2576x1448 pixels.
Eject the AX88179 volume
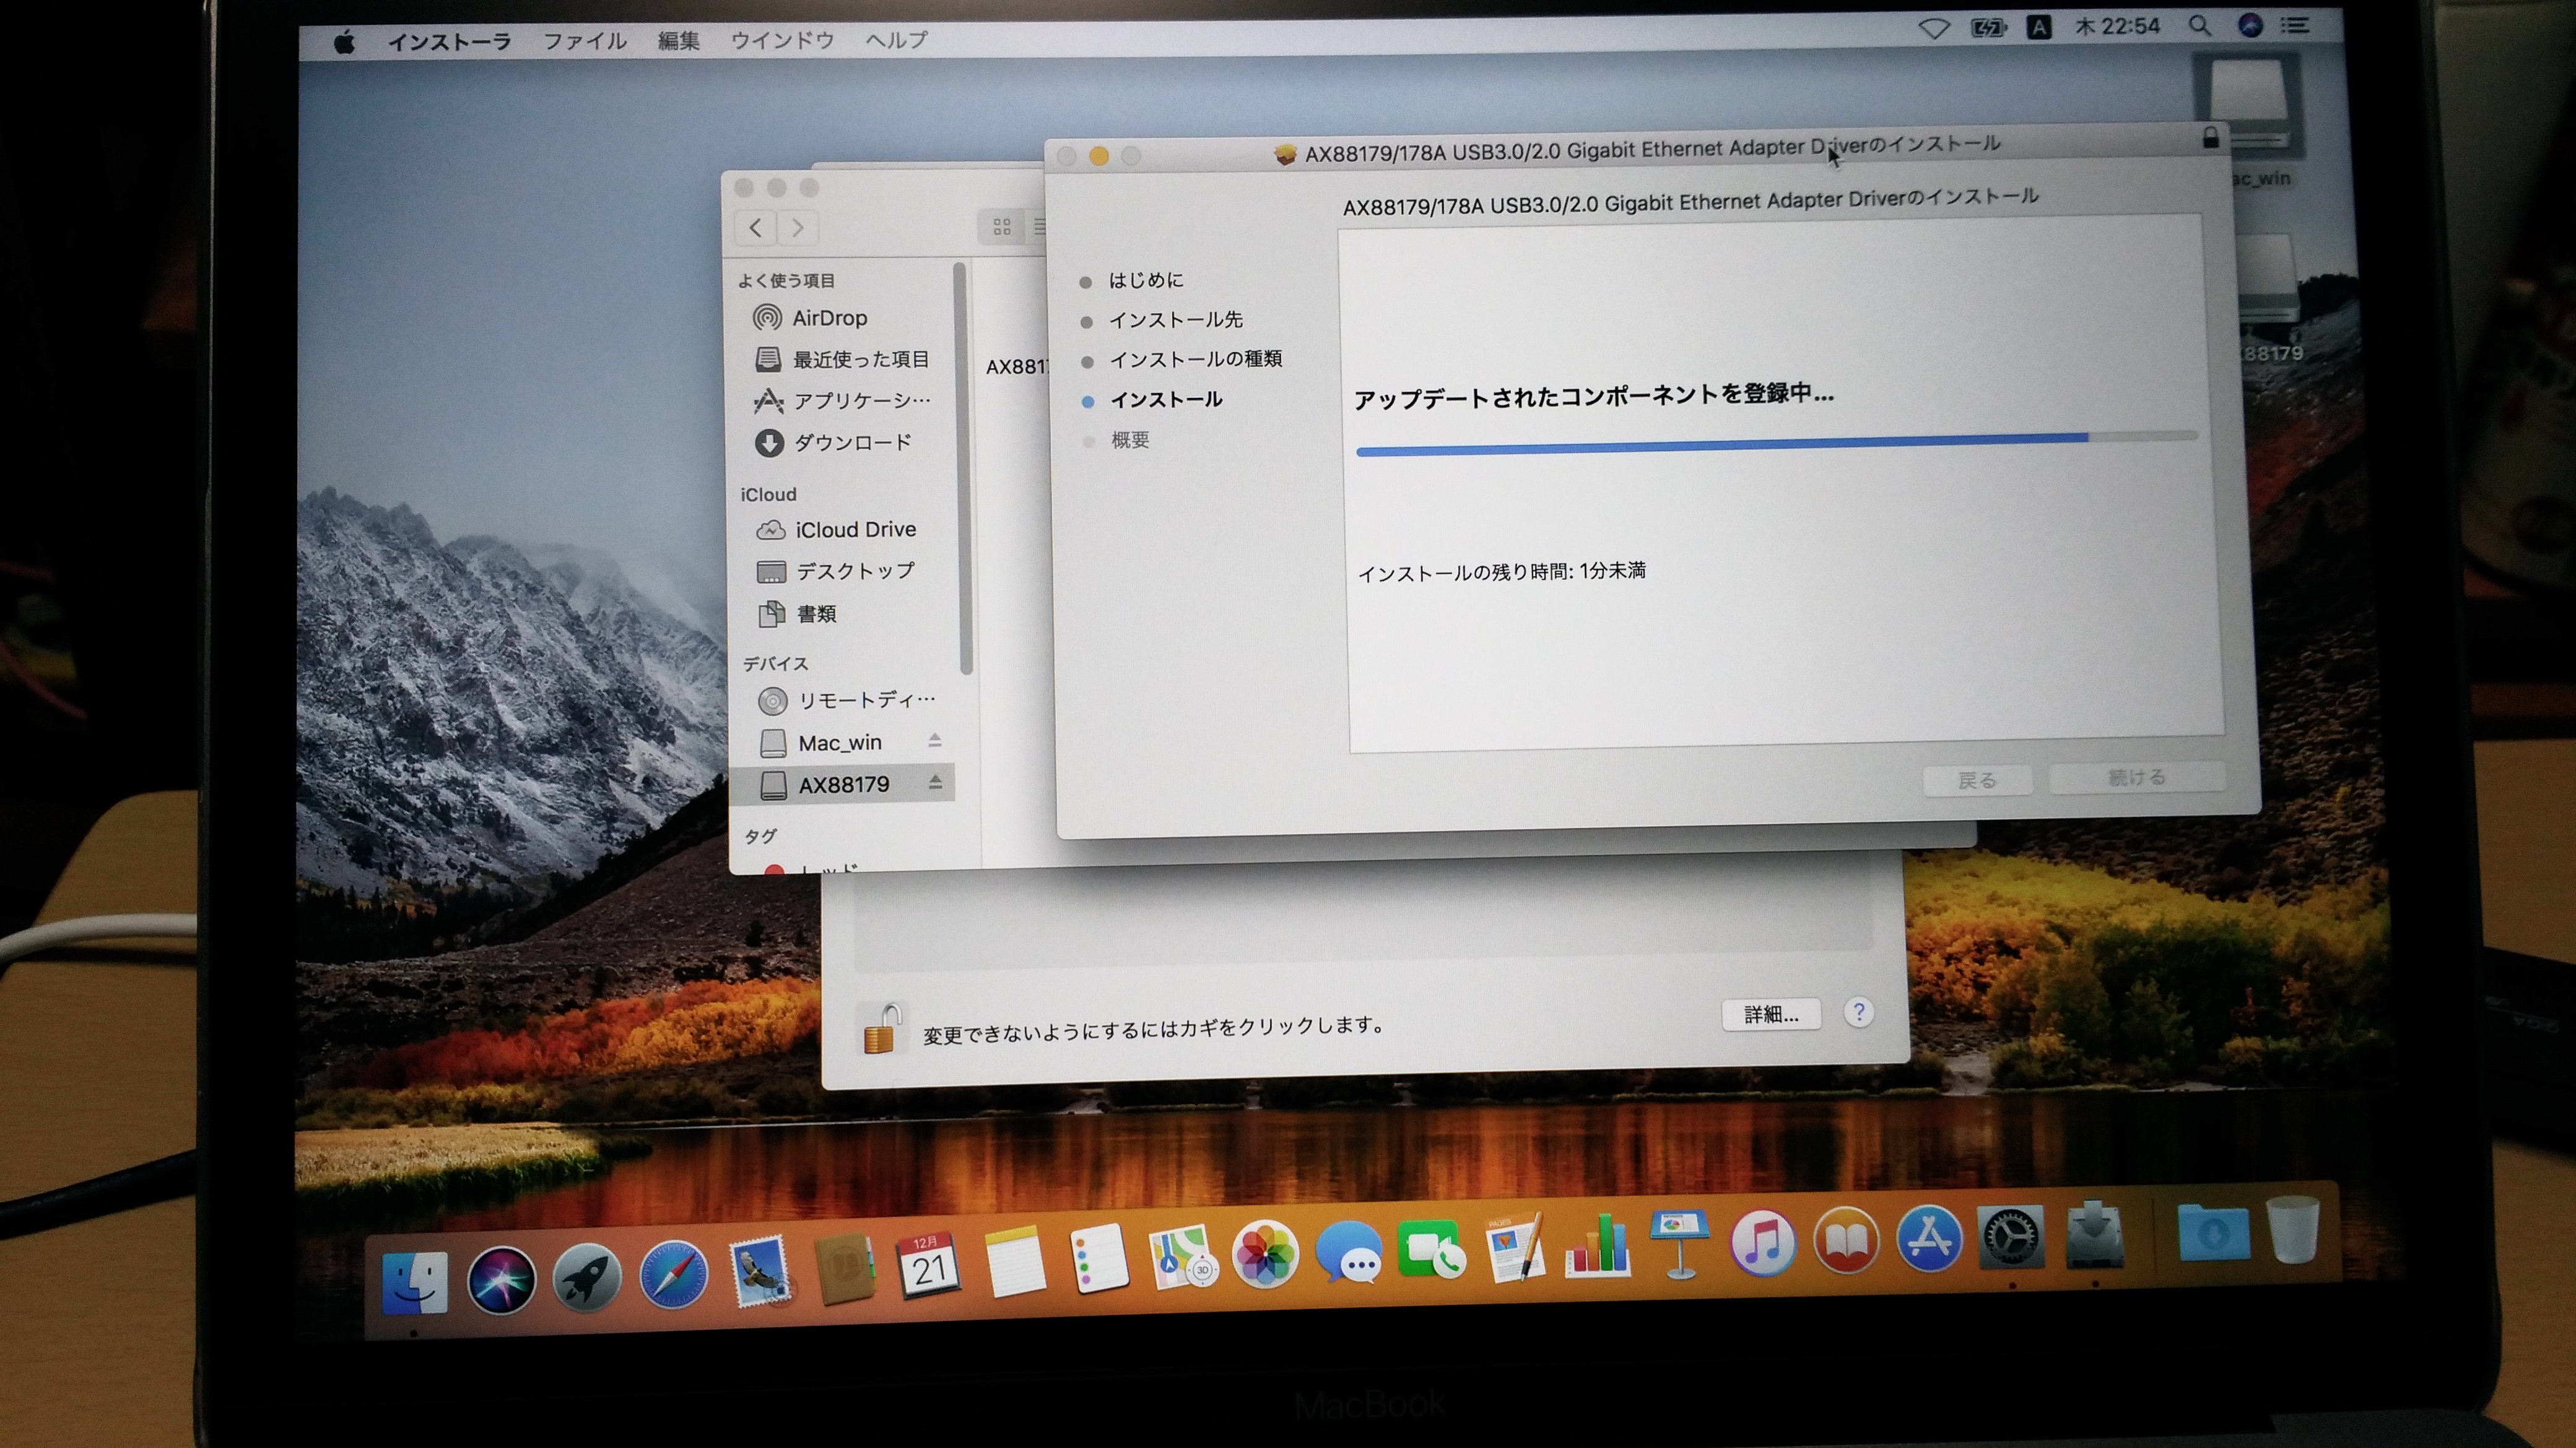935,782
